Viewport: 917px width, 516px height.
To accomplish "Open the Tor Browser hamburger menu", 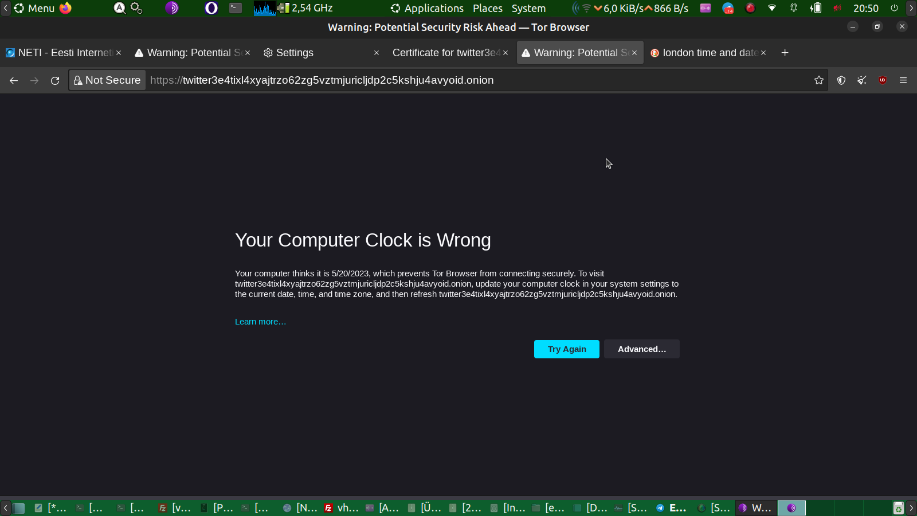I will [x=903, y=80].
